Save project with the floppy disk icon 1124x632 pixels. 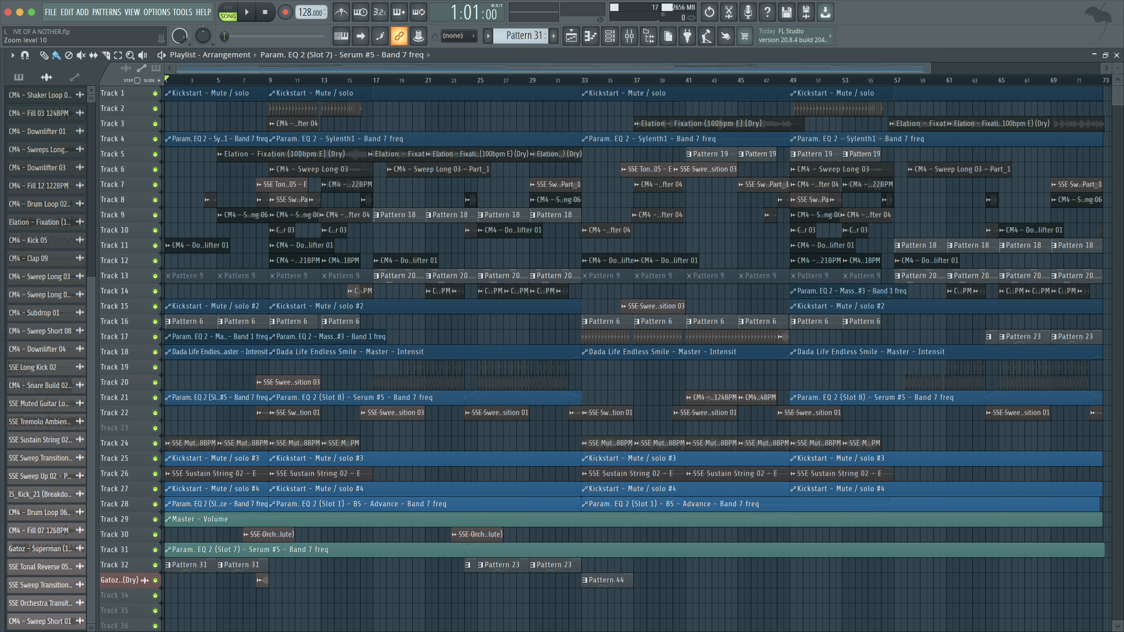pos(786,12)
